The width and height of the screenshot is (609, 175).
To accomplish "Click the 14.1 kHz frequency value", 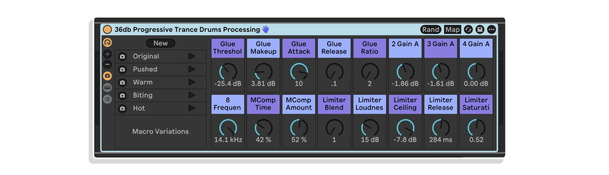I will [228, 140].
